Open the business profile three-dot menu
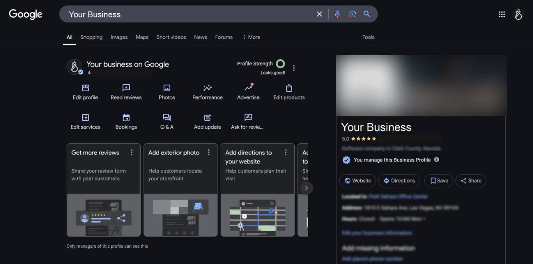 [294, 68]
